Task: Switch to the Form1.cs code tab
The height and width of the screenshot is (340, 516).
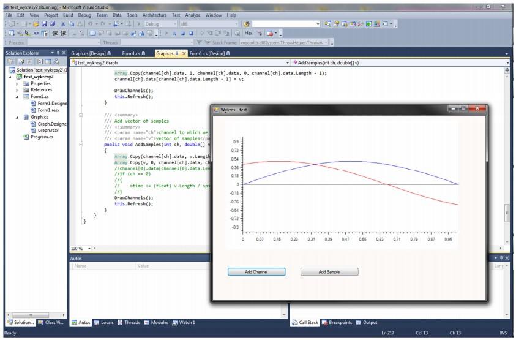Action: coord(133,53)
